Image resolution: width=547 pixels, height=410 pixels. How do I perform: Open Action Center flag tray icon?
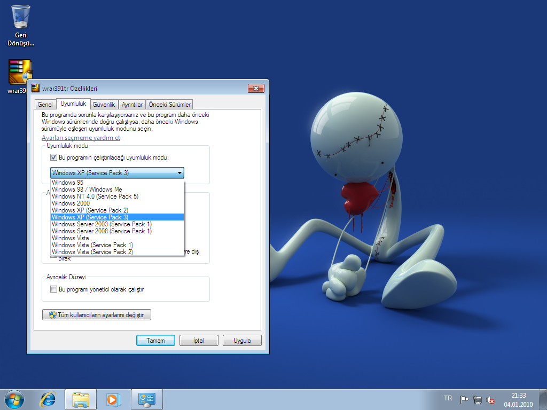coord(464,399)
